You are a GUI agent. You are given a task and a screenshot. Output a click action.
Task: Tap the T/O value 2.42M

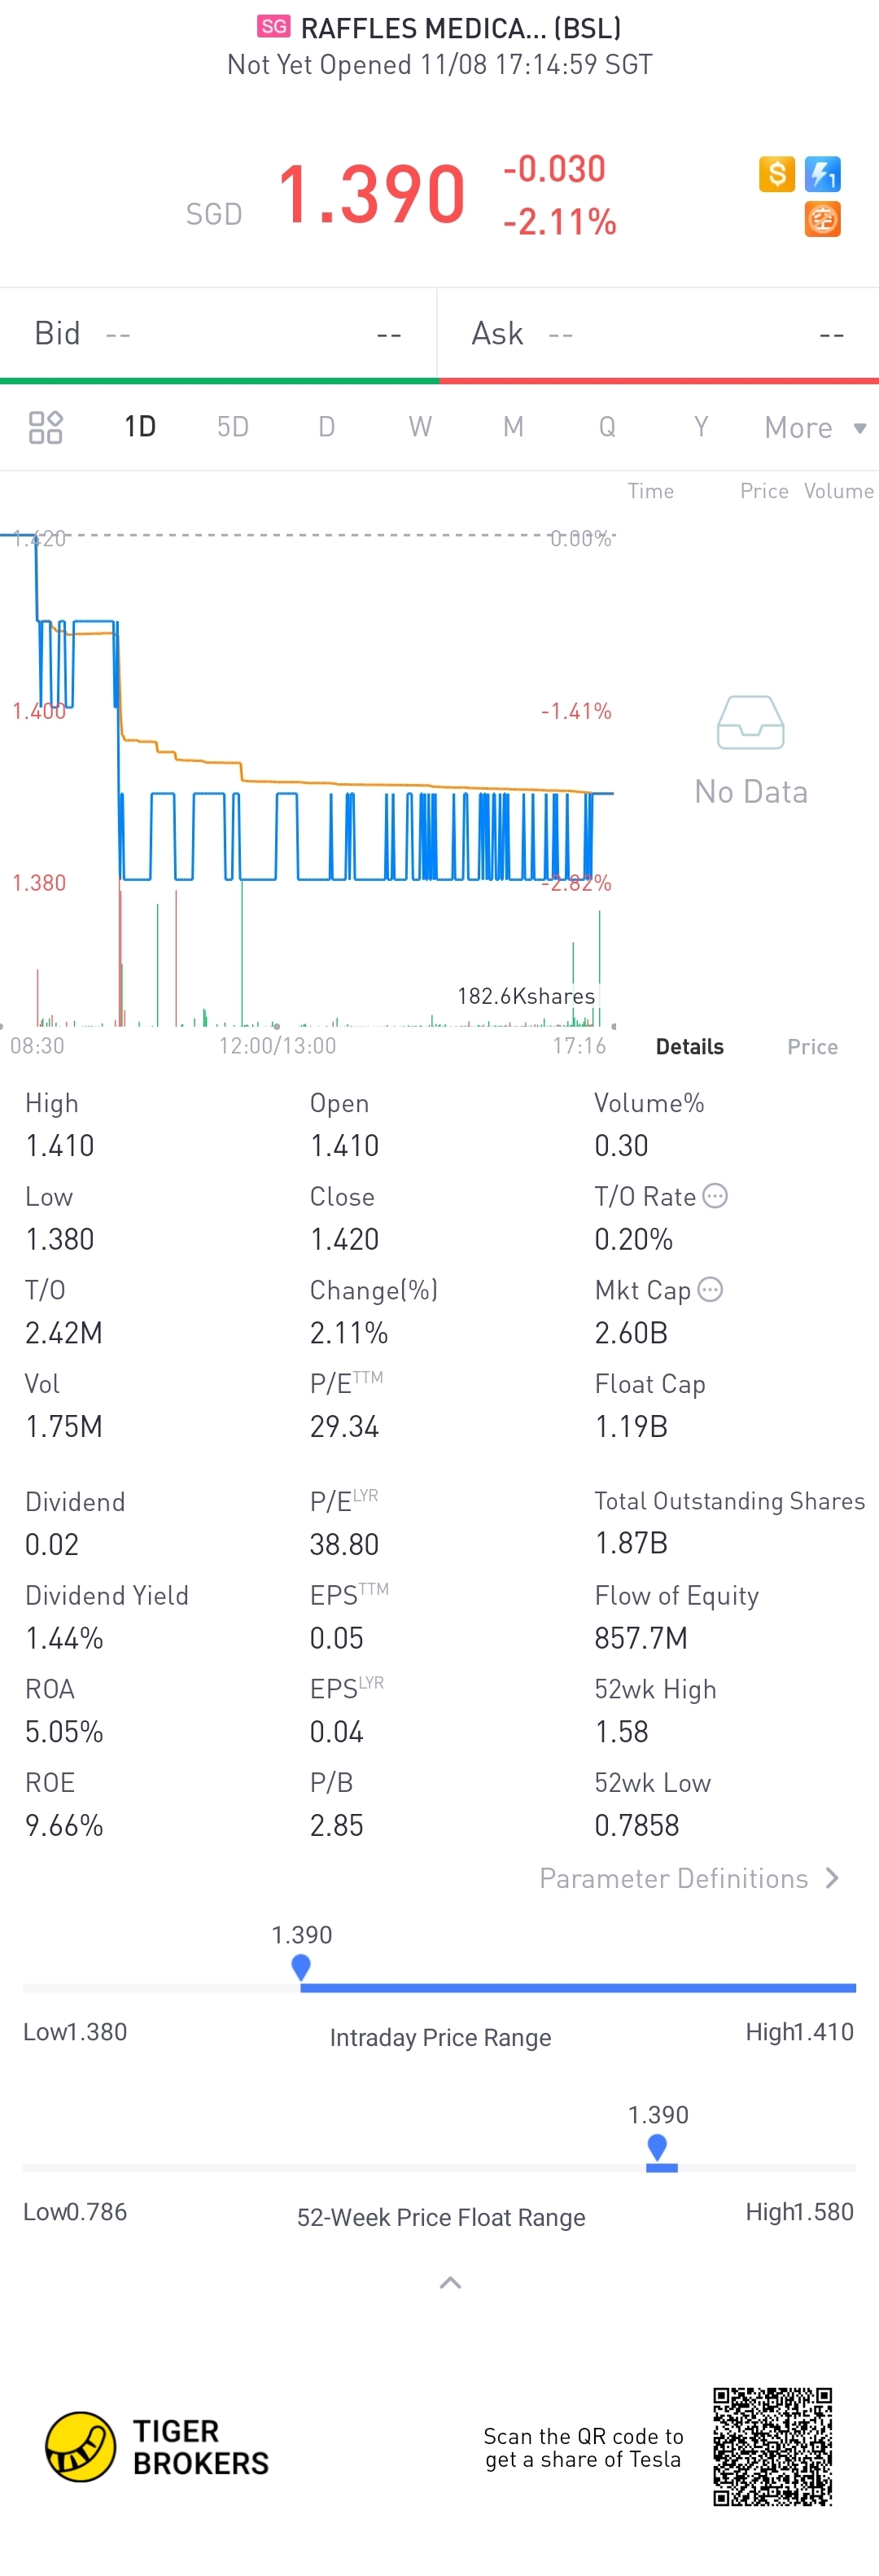click(64, 1333)
